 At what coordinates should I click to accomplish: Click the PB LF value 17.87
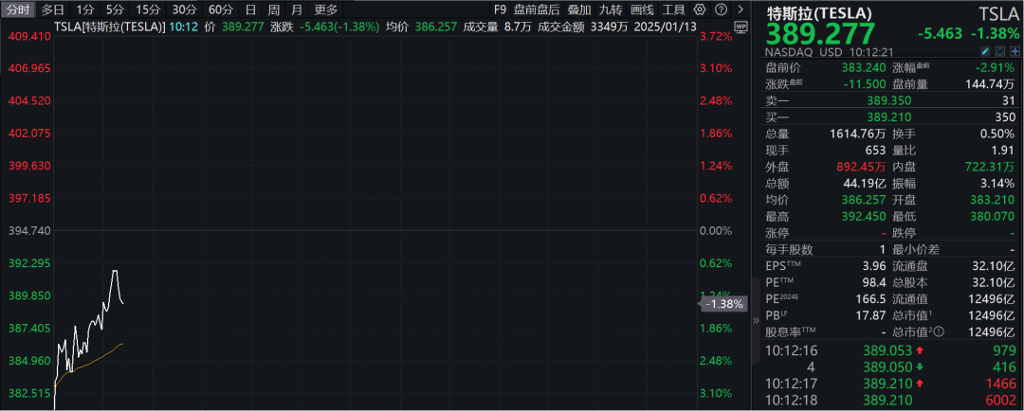871,315
